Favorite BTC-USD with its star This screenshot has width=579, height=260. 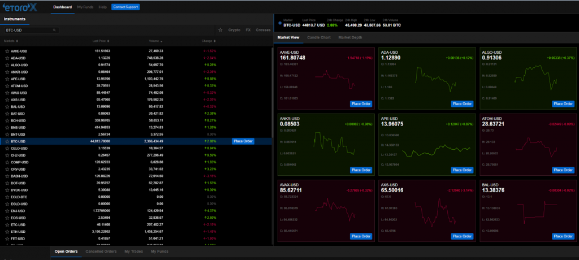[x=7, y=141]
